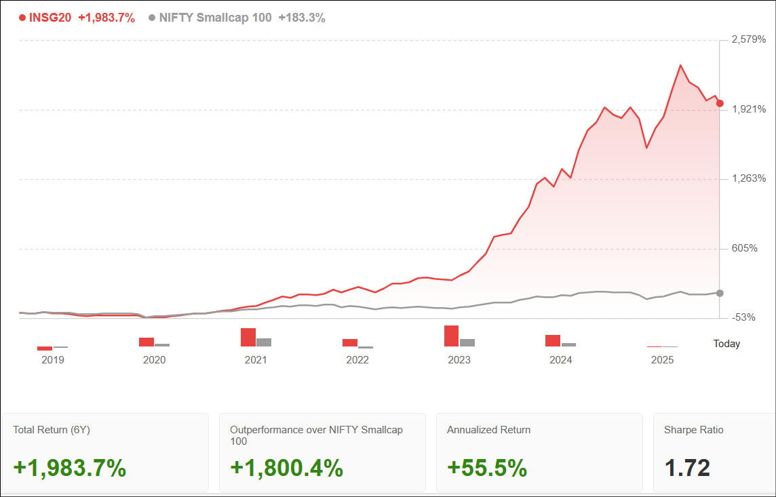Toggle the NIFTY Smallcap 100 legend label

[x=215, y=18]
